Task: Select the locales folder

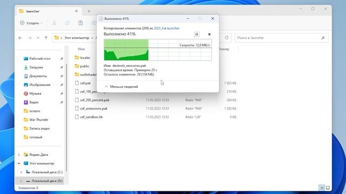Action: (x=82, y=58)
